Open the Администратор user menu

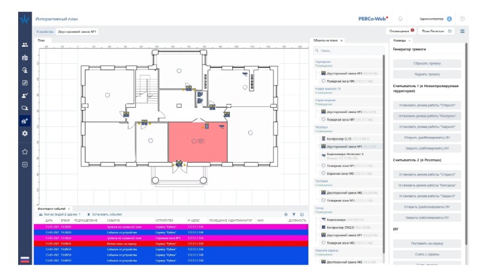click(x=435, y=19)
